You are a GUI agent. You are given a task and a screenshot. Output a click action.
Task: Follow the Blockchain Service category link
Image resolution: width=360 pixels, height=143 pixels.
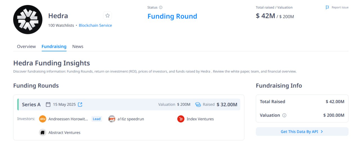tap(95, 25)
